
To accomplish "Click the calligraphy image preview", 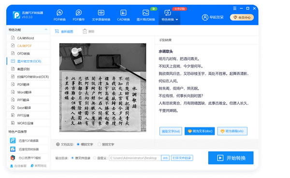I will [102, 87].
